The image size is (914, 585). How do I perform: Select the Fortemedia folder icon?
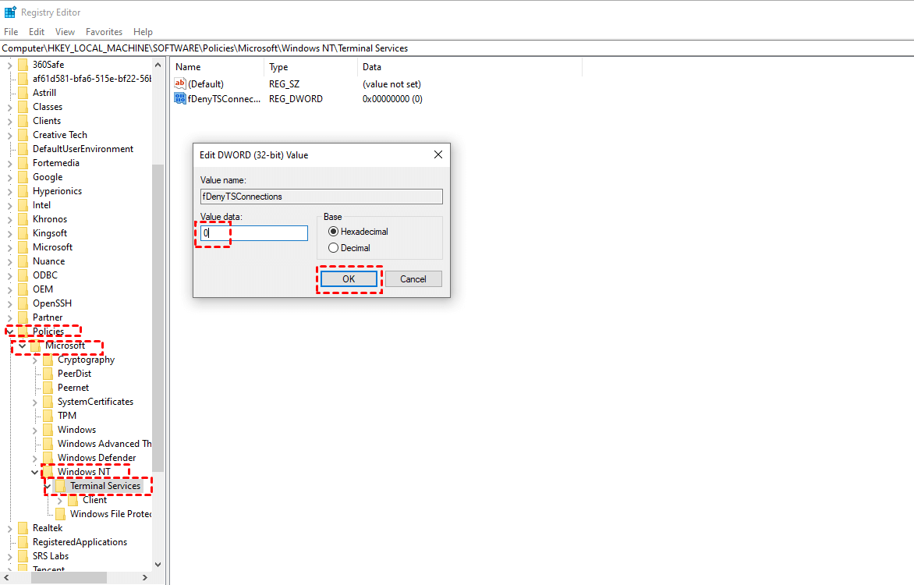click(23, 163)
